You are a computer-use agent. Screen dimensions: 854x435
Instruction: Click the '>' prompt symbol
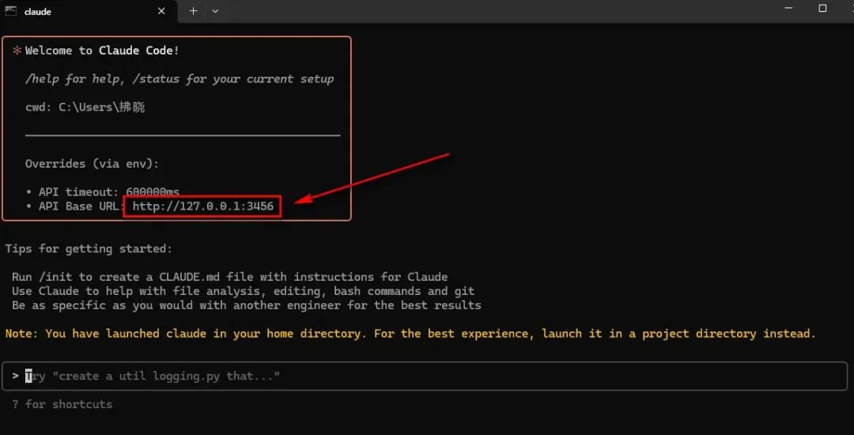[x=15, y=376]
